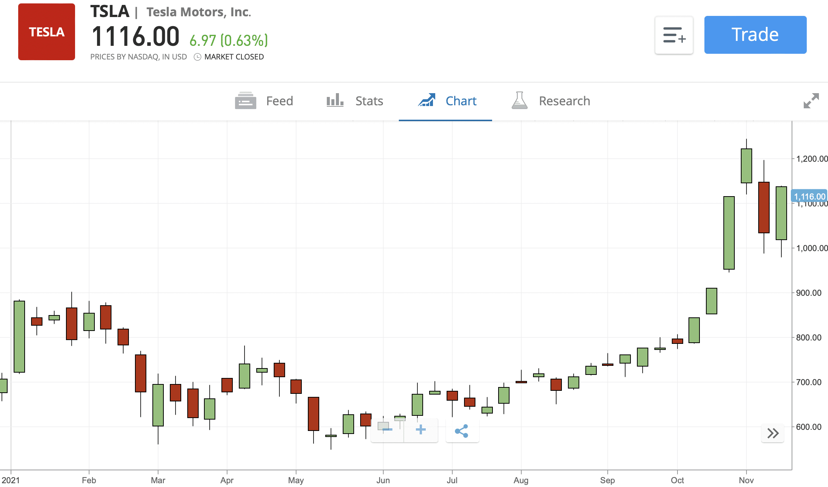Click the Mar label on time axis

[x=158, y=480]
